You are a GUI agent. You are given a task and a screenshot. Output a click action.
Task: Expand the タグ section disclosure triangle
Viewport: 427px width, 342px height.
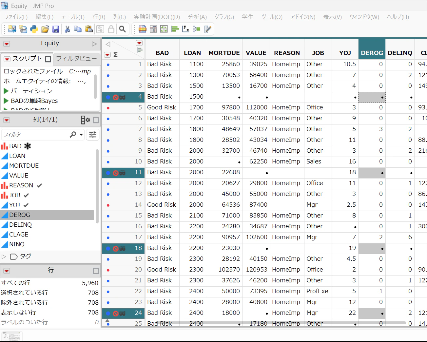click(x=4, y=256)
